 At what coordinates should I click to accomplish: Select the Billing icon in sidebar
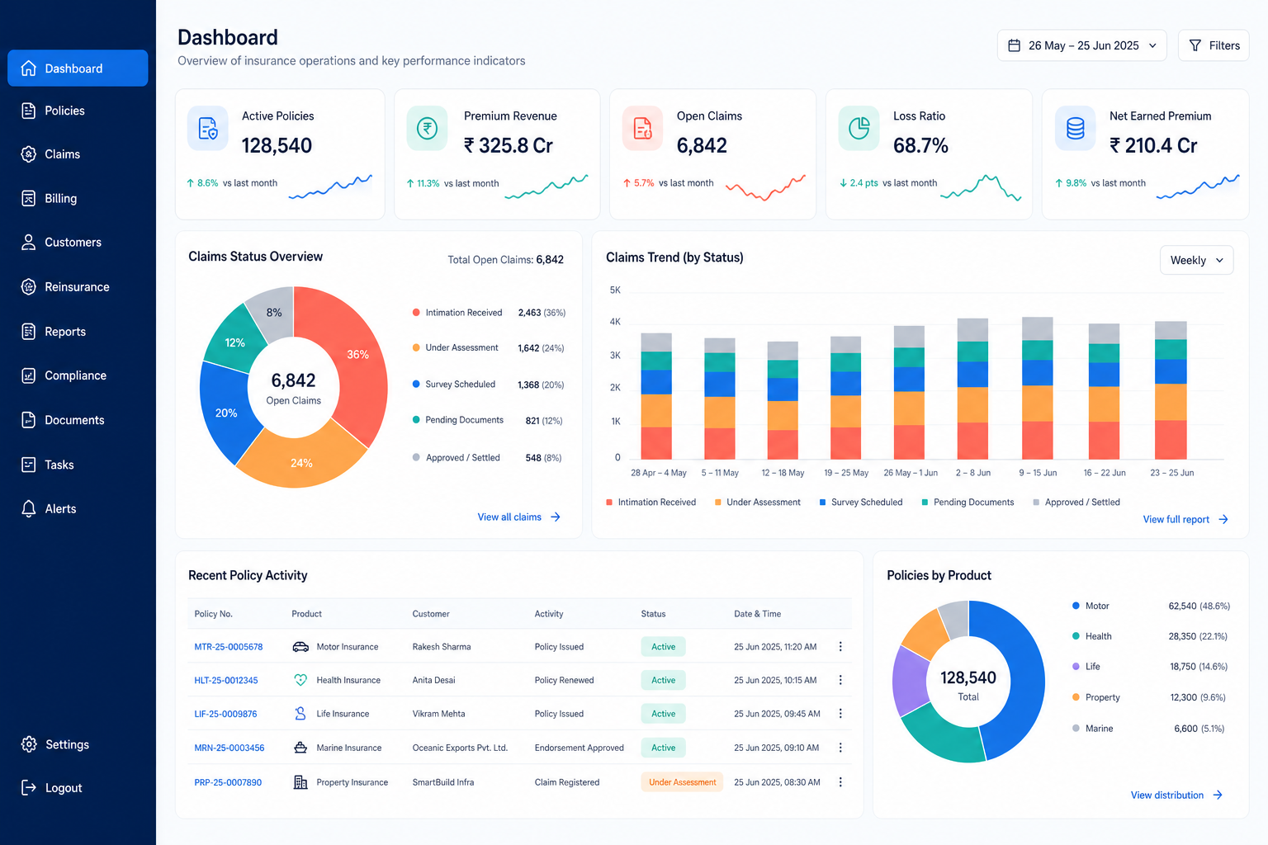click(x=29, y=198)
